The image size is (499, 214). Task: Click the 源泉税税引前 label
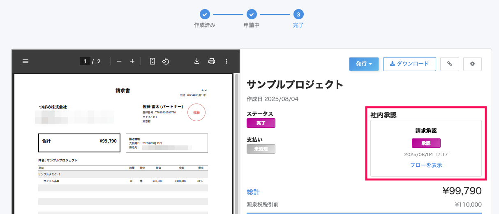point(263,204)
